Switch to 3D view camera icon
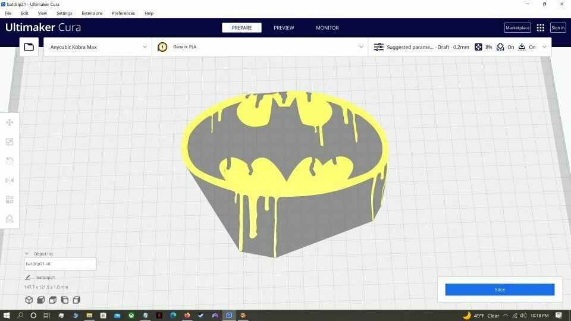Screen dimensions: 571x321 tap(29, 300)
